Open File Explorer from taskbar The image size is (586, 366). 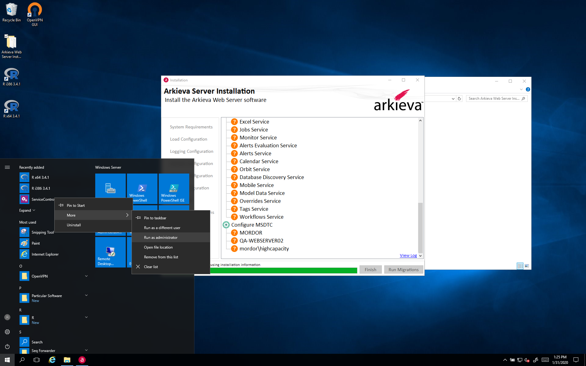pyautogui.click(x=67, y=360)
